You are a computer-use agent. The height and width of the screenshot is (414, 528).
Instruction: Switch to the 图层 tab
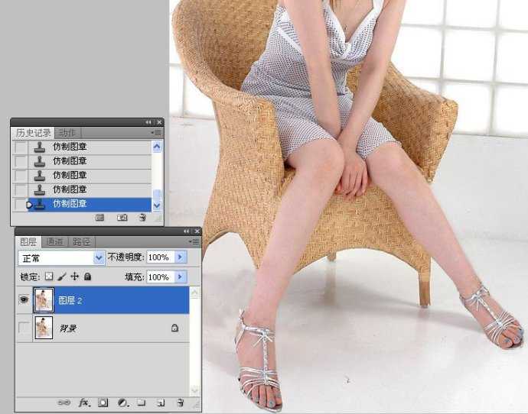click(x=28, y=242)
